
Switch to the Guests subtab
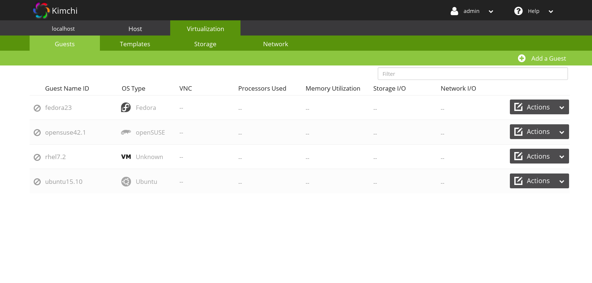pyautogui.click(x=65, y=44)
